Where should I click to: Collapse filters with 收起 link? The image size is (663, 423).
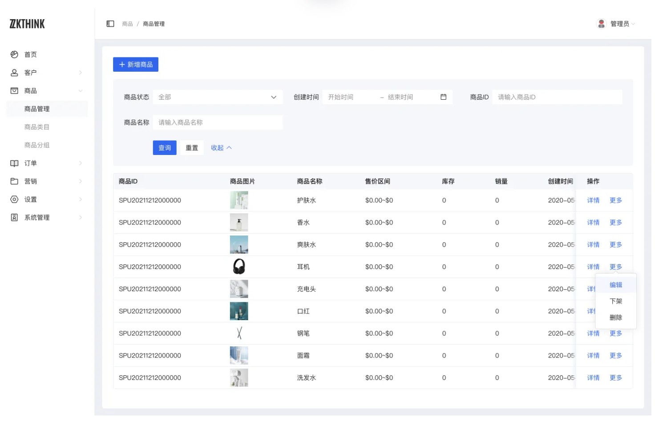(x=221, y=148)
